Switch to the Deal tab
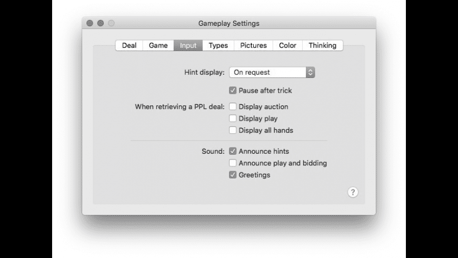 tap(129, 45)
